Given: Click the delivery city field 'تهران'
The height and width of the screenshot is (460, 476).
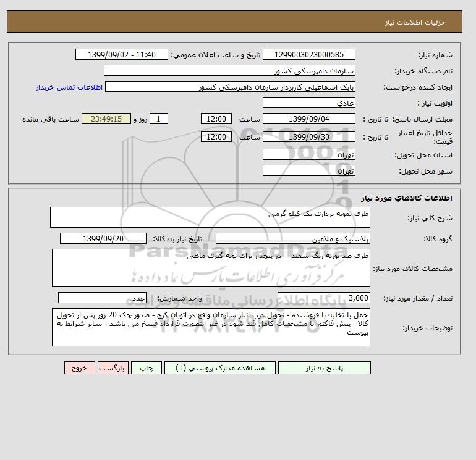Looking at the screenshot, I should tap(308, 170).
